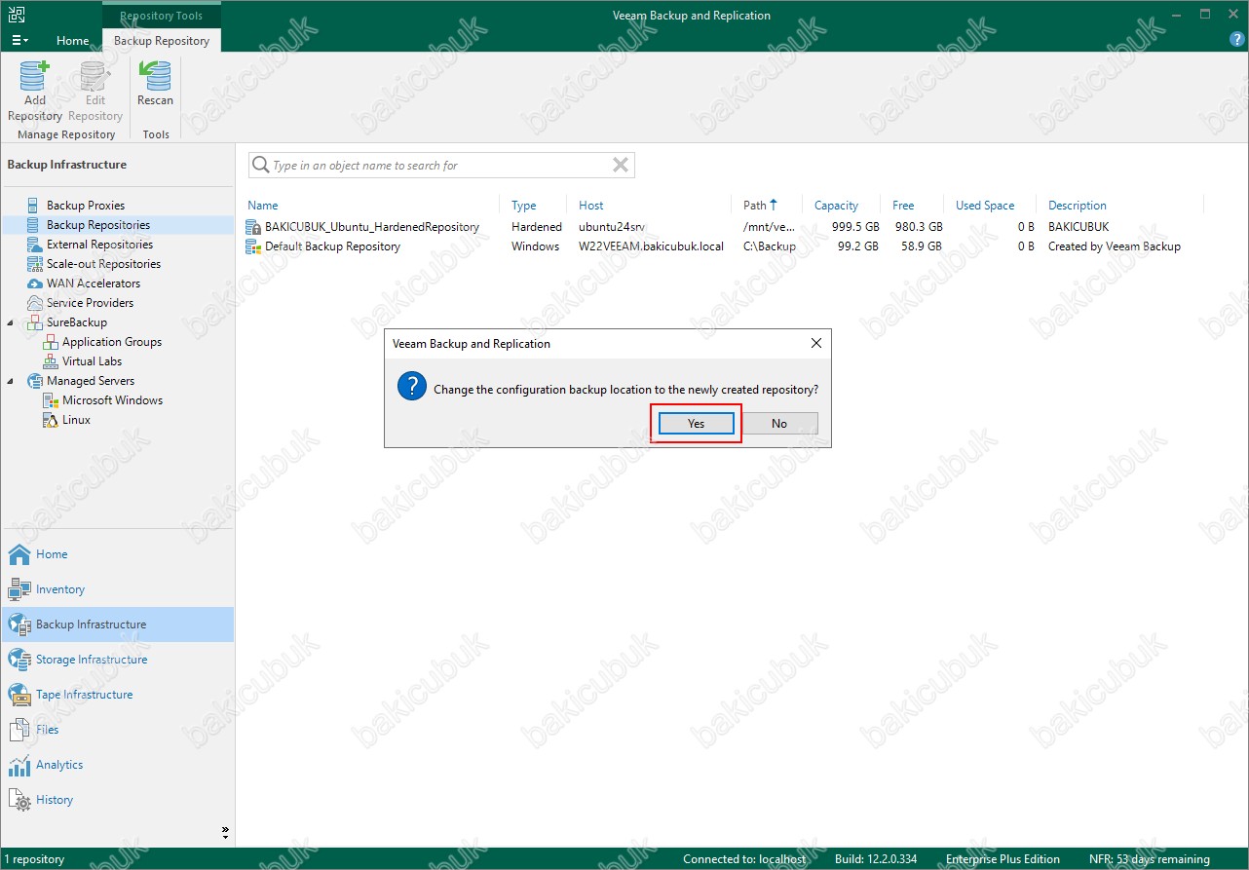This screenshot has width=1249, height=870.
Task: Select Backup Repositories tree node
Action: (98, 225)
